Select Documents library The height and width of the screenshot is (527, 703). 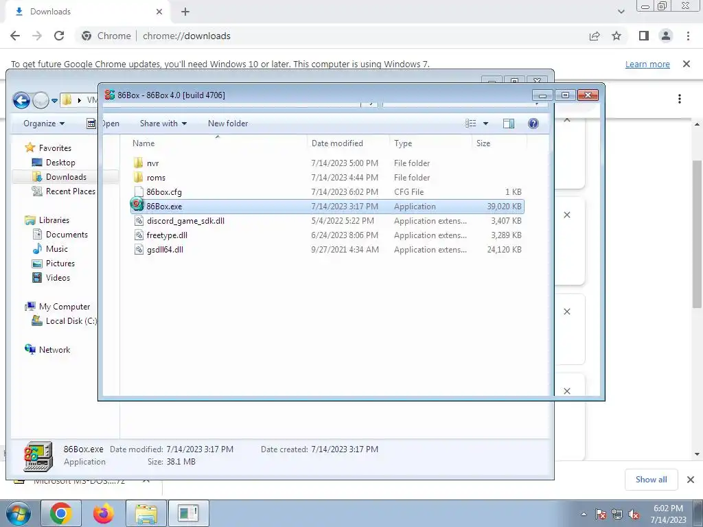(x=60, y=235)
